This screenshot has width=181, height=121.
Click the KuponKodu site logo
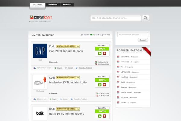coord(40,18)
